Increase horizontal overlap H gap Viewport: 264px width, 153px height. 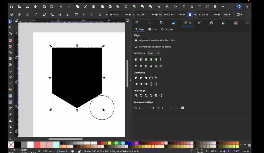coord(153,108)
